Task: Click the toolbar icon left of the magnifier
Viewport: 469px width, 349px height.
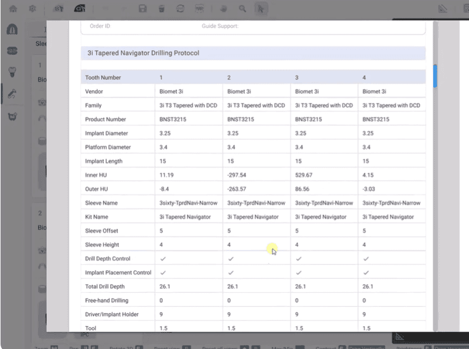Action: pos(224,9)
